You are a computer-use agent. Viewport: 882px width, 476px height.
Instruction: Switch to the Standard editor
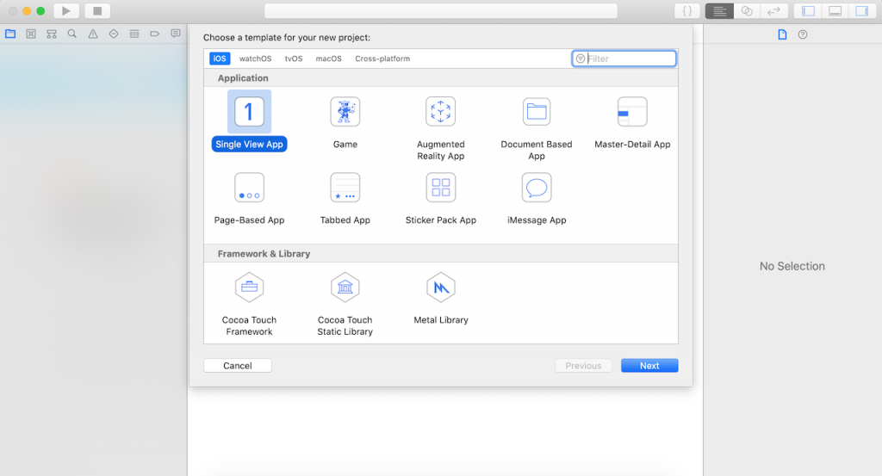(719, 10)
